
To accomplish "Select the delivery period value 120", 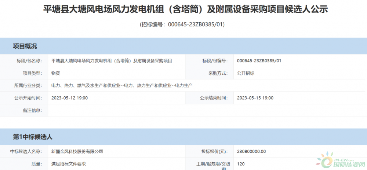I will click(241, 164).
